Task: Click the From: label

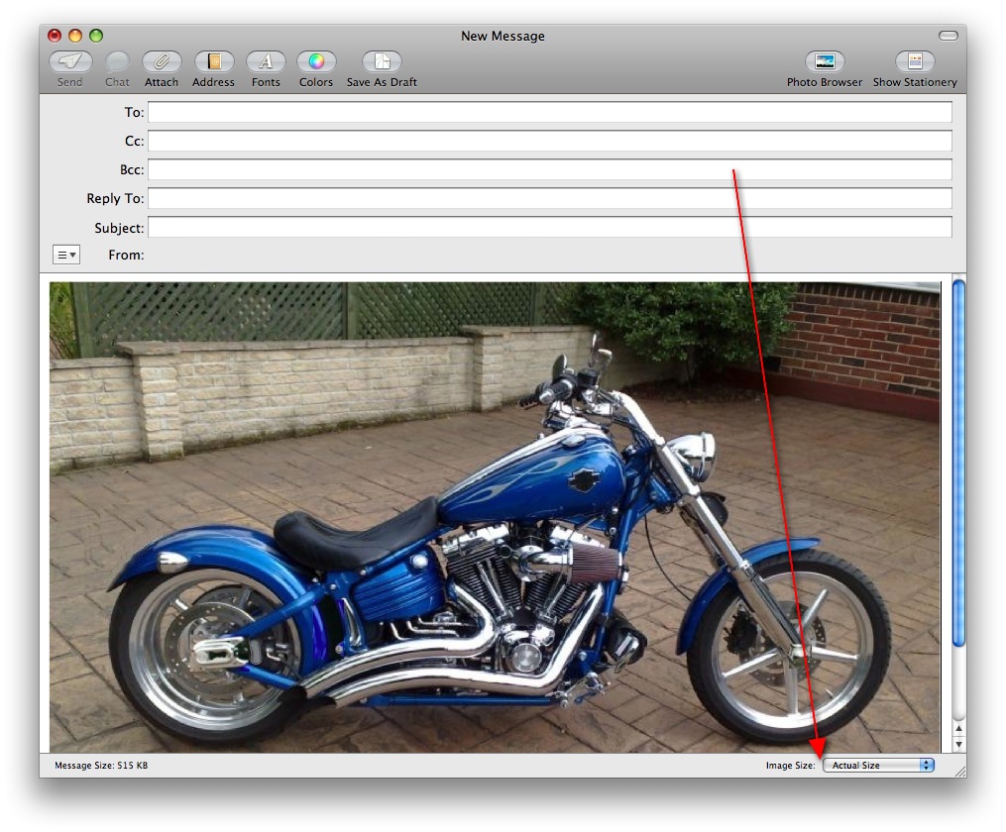Action: 126,255
